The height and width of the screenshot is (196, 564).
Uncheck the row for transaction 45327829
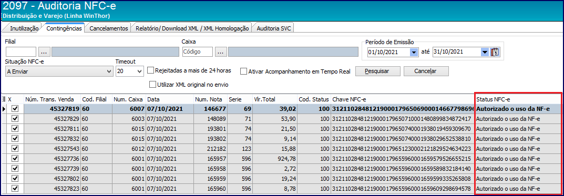15,119
